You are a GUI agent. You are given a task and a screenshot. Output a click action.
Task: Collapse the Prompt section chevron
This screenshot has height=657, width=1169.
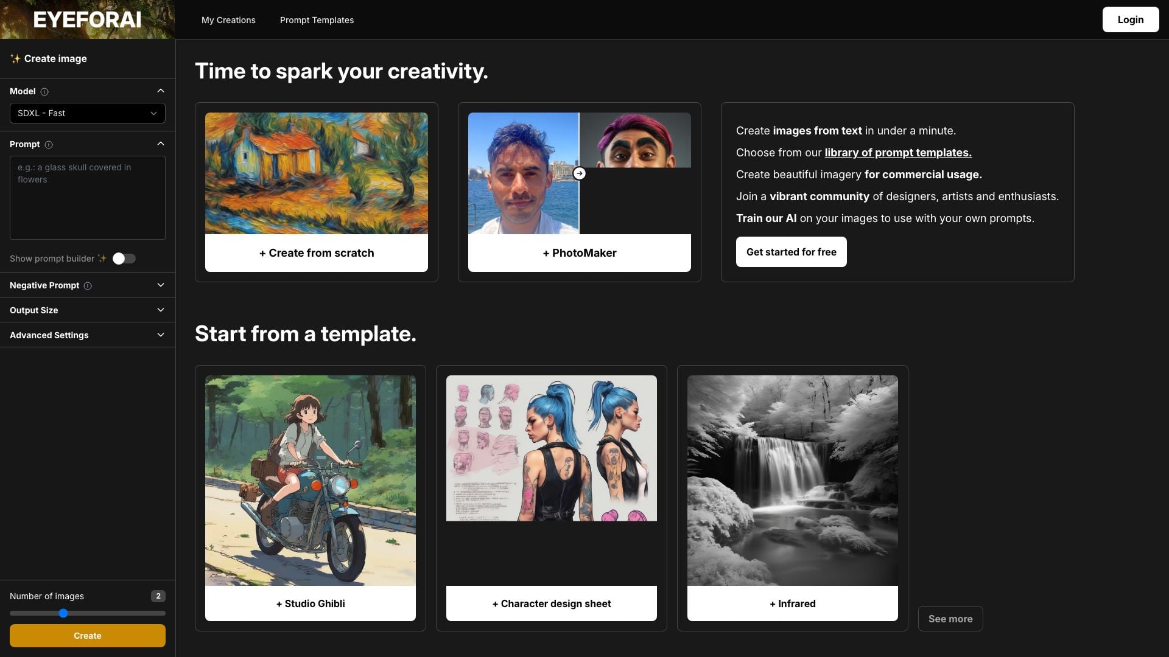161,144
